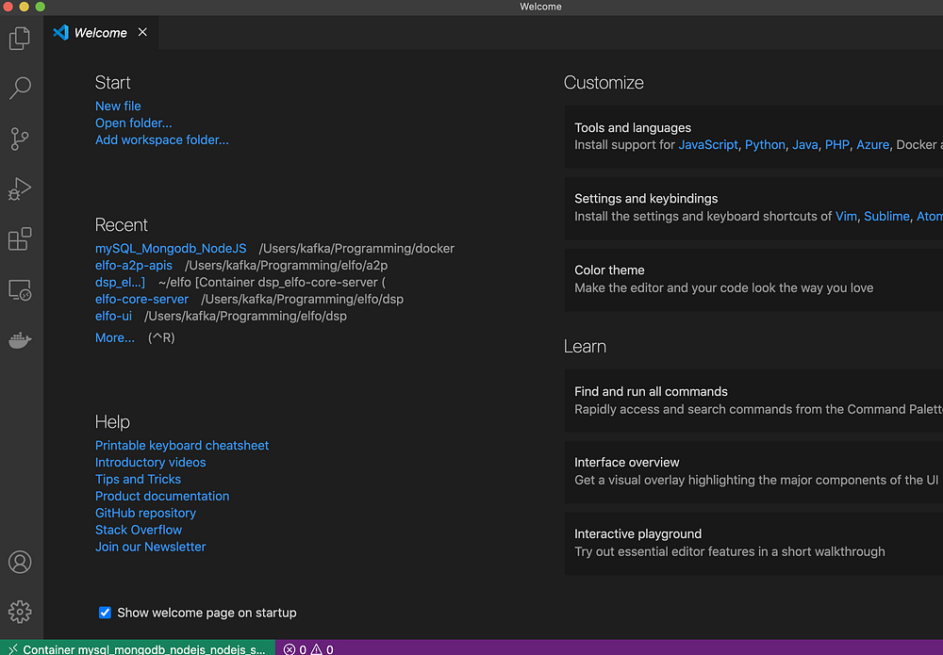Click the Open folder... link
The height and width of the screenshot is (655, 943).
click(x=134, y=123)
